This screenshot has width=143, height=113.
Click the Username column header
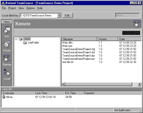18,93
